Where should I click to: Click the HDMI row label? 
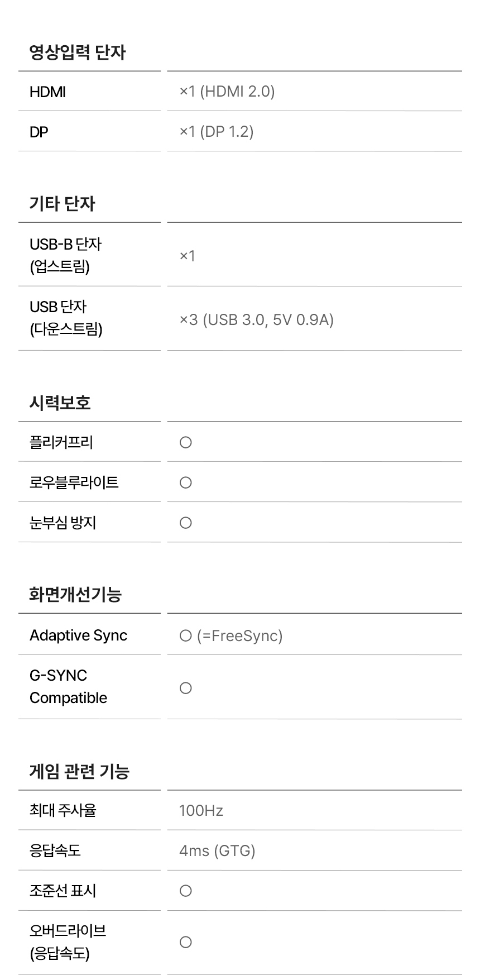click(x=48, y=92)
